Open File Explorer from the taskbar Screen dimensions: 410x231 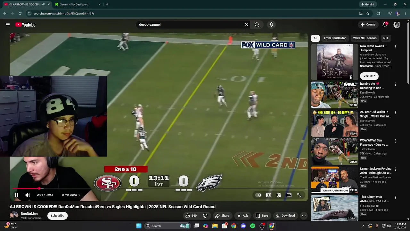tap(215, 226)
